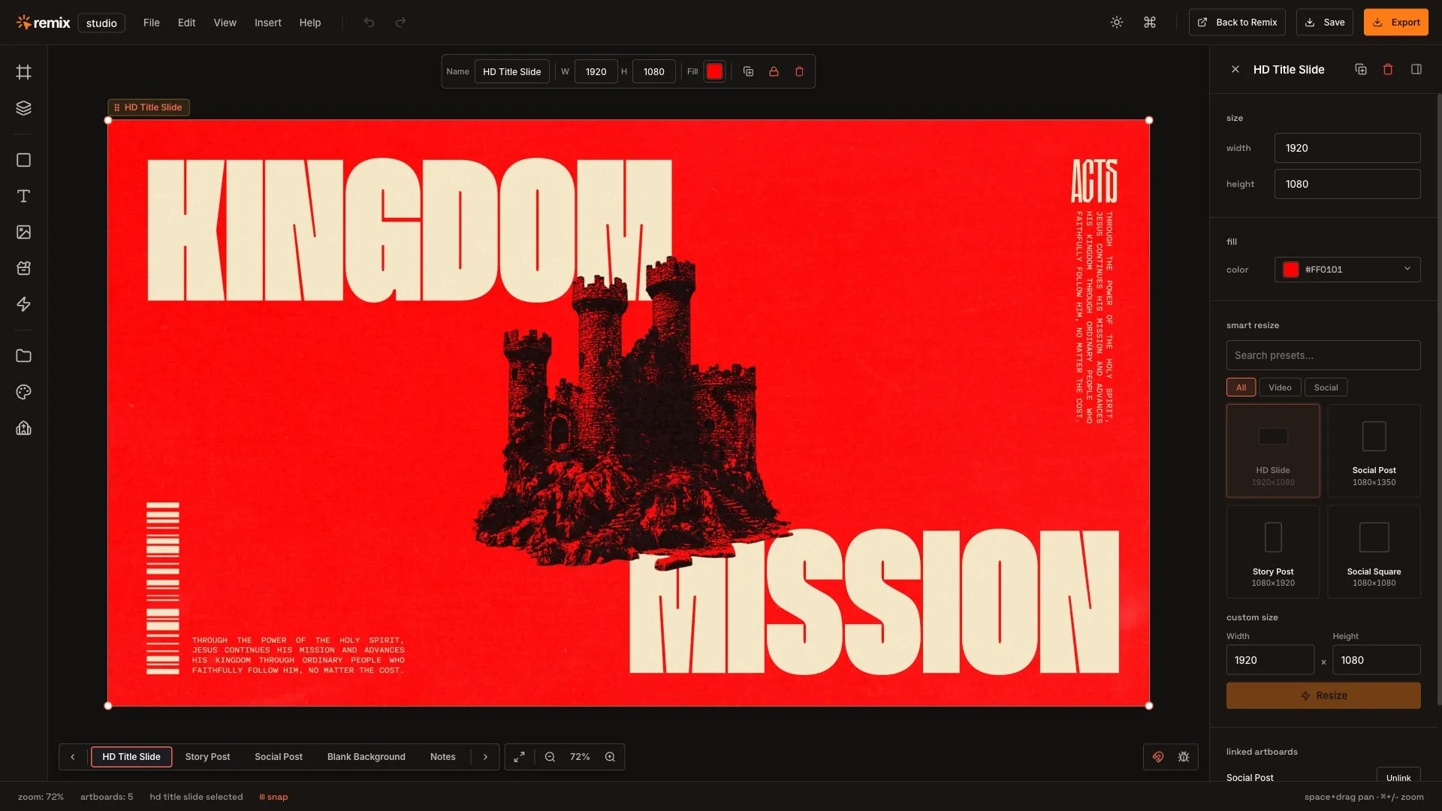Filter presets by Social
The image size is (1442, 811).
[1326, 387]
